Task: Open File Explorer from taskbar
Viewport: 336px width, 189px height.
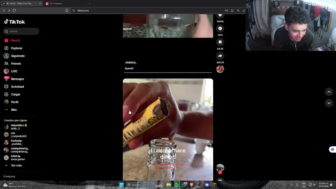Action: pos(169,185)
